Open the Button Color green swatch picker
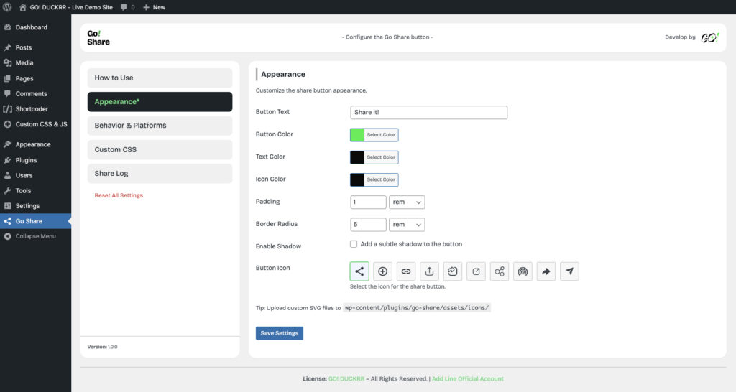 (x=357, y=135)
